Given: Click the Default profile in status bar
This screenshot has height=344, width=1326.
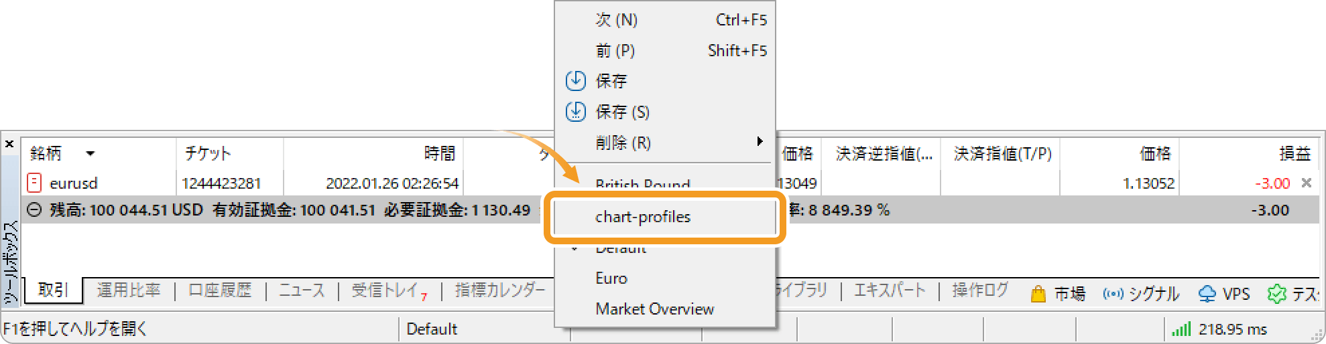Looking at the screenshot, I should point(432,329).
